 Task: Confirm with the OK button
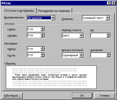click(82, 96)
